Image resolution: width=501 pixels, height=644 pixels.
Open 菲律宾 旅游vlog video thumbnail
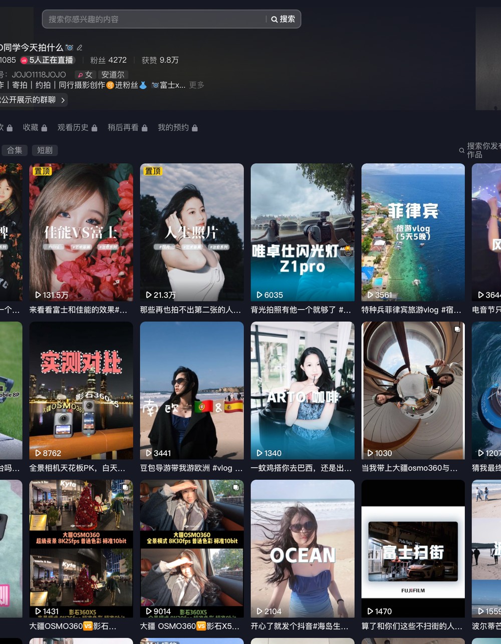tap(413, 232)
